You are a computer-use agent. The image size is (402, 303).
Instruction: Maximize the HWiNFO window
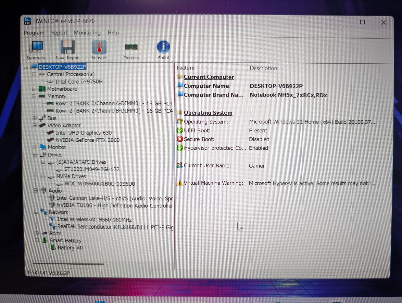point(362,22)
